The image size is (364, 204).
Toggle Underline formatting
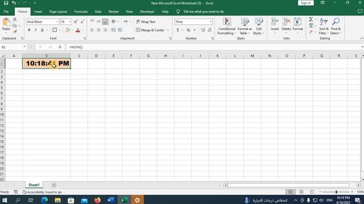(42, 30)
